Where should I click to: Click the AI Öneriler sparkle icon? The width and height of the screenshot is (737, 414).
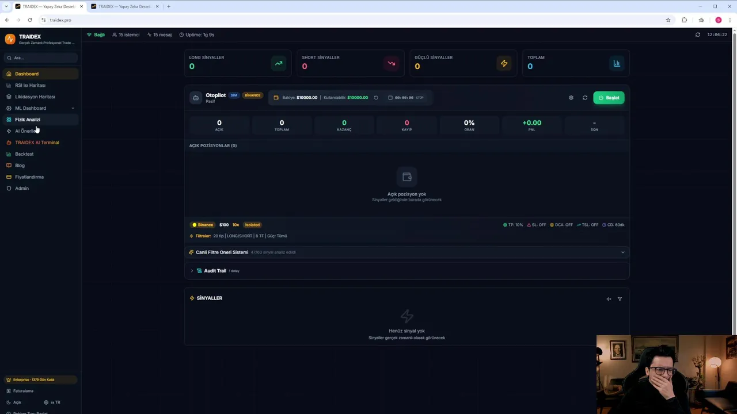coord(9,131)
